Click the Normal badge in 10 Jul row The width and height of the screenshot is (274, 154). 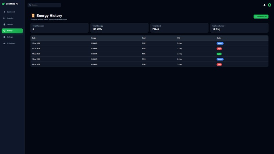[220, 59]
